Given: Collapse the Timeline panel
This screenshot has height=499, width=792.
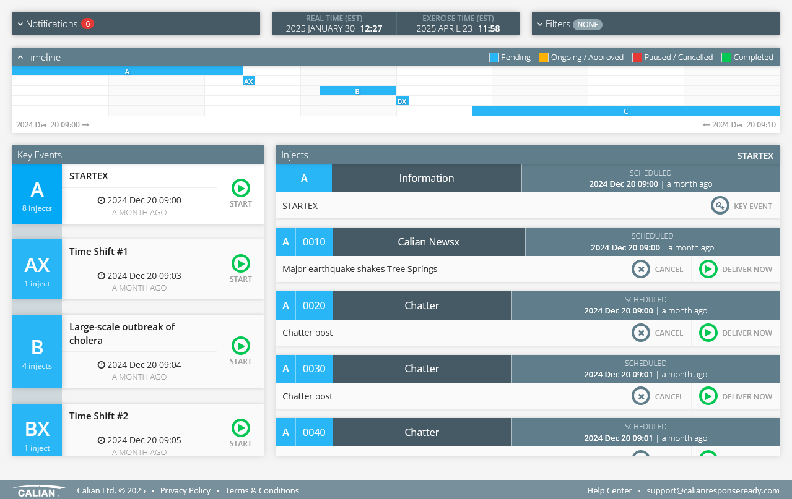Looking at the screenshot, I should [38, 58].
